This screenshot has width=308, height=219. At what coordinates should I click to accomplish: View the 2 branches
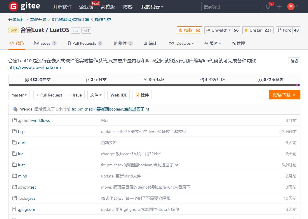point(96,80)
